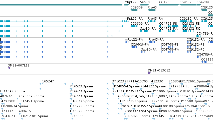Viewport: 213px width, 120px height.
Task: Open the CG4768-PA protein label
Action: point(170,50)
